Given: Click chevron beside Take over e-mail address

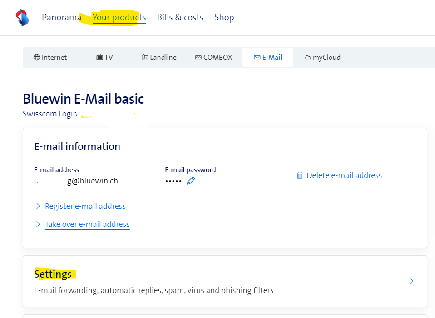Looking at the screenshot, I should (x=38, y=224).
